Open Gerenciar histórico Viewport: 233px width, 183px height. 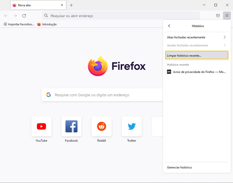click(197, 167)
